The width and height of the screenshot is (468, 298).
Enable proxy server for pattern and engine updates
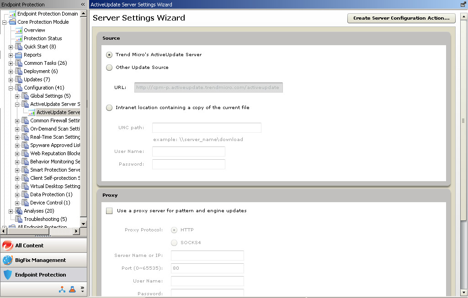coord(109,211)
